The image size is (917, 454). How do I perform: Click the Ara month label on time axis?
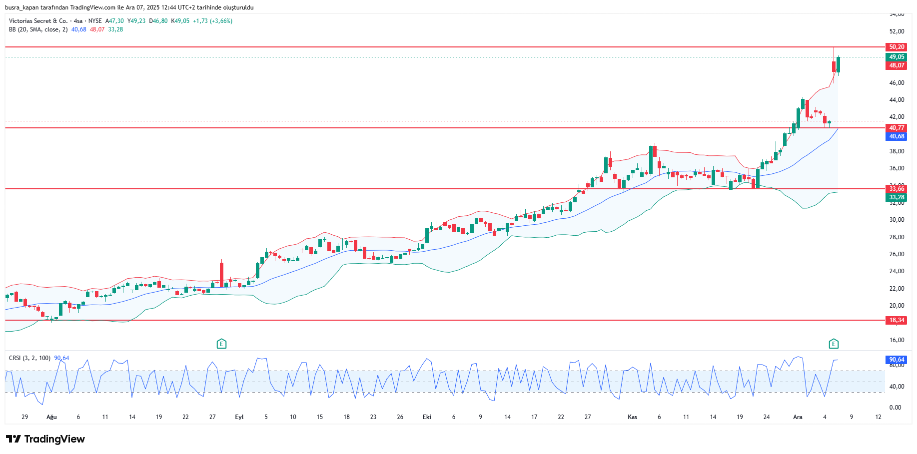pos(798,417)
